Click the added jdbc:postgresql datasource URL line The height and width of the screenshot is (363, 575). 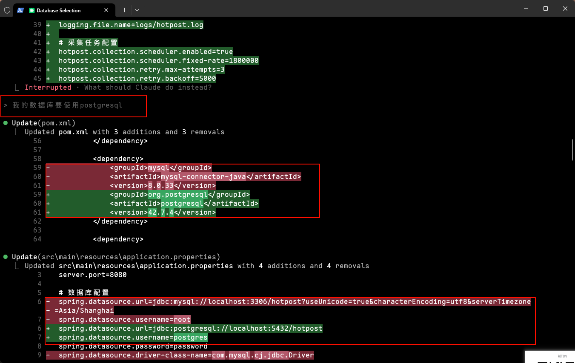point(190,328)
